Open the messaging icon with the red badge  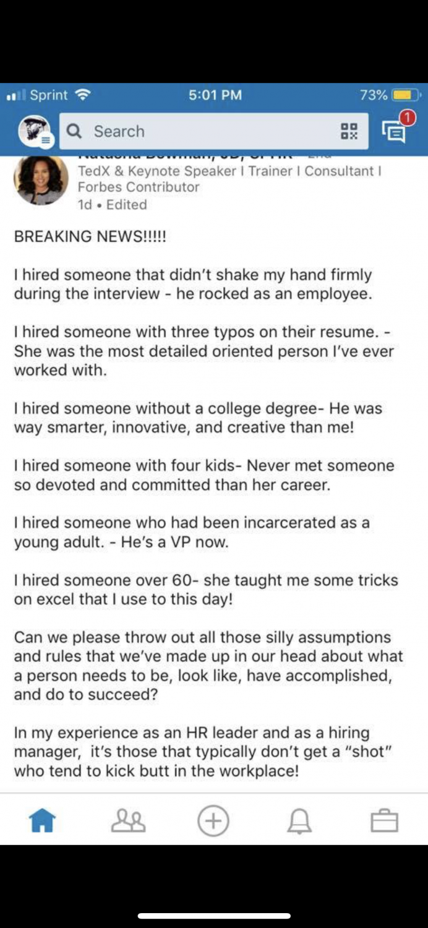point(393,132)
